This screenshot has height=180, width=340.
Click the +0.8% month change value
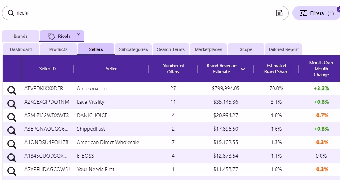tap(321, 129)
